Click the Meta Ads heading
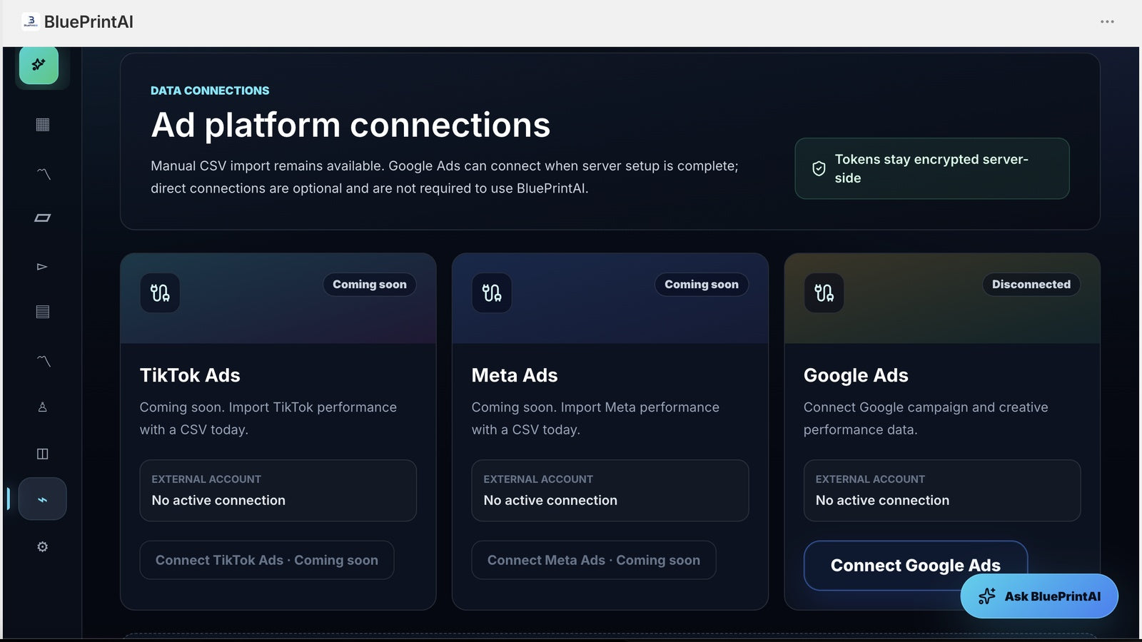Image resolution: width=1142 pixels, height=642 pixels. (x=515, y=375)
